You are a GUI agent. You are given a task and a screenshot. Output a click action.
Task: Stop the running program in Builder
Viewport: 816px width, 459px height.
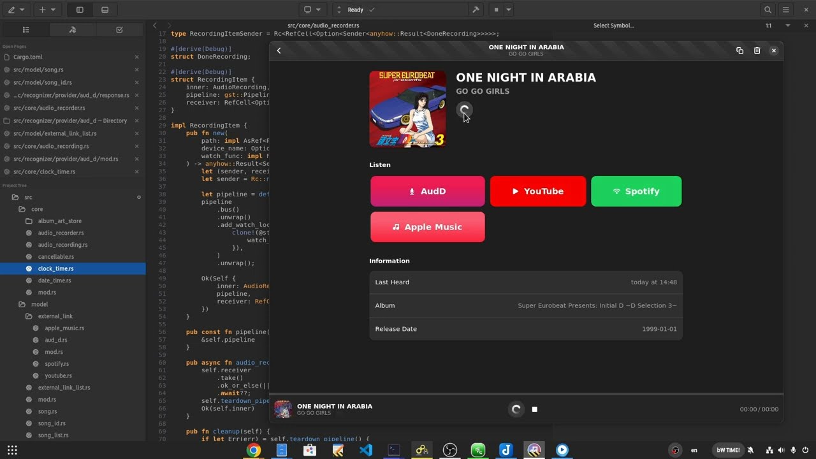(496, 10)
